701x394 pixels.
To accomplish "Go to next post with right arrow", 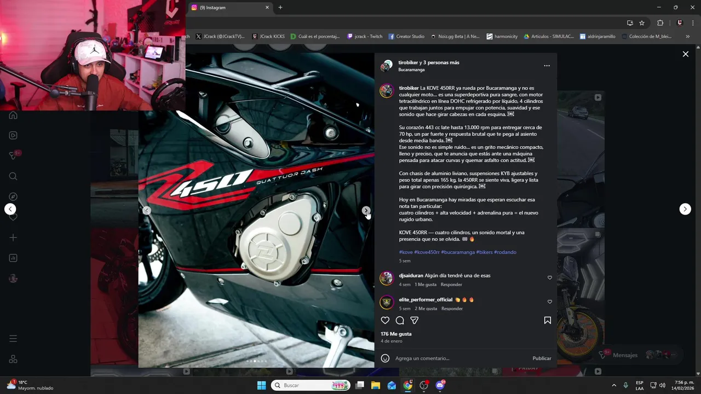I will click(x=685, y=209).
